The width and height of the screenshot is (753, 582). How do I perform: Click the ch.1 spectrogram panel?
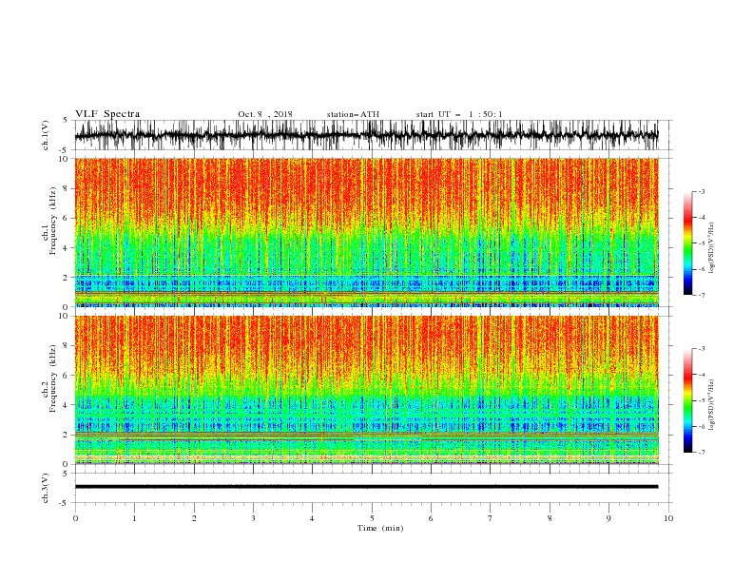pyautogui.click(x=367, y=232)
